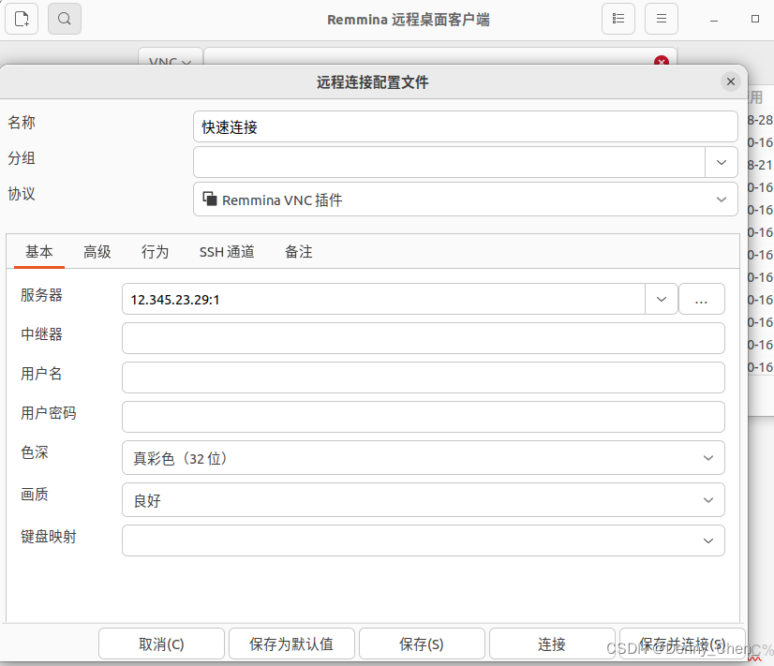Open the VNC protocol selector
Viewport: 774px width, 666px height.
point(170,62)
